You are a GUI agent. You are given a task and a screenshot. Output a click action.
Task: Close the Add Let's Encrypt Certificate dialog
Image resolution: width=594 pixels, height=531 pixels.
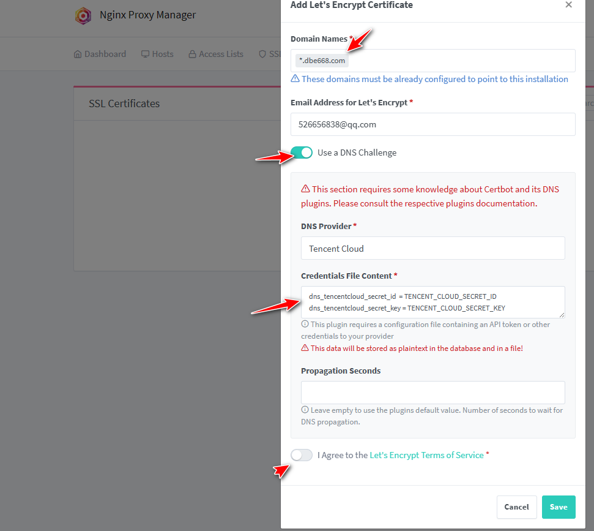[568, 4]
